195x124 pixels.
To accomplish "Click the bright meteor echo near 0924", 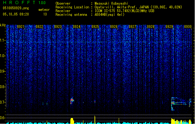I will pyautogui.click(x=72, y=101).
